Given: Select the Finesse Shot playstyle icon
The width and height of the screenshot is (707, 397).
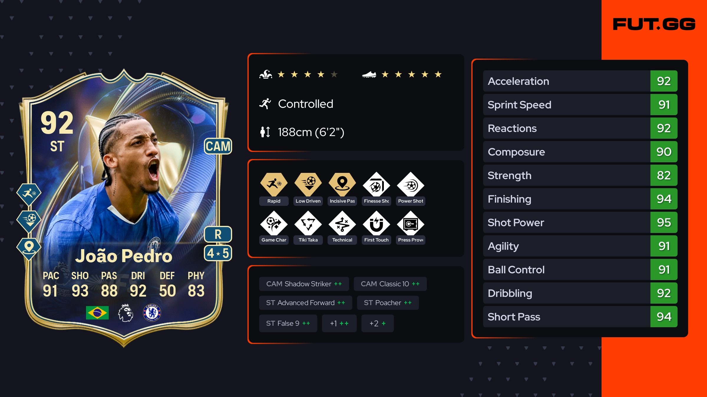Looking at the screenshot, I should [376, 185].
